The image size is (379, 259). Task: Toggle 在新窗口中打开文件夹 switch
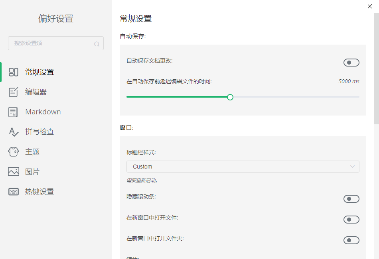click(x=351, y=240)
